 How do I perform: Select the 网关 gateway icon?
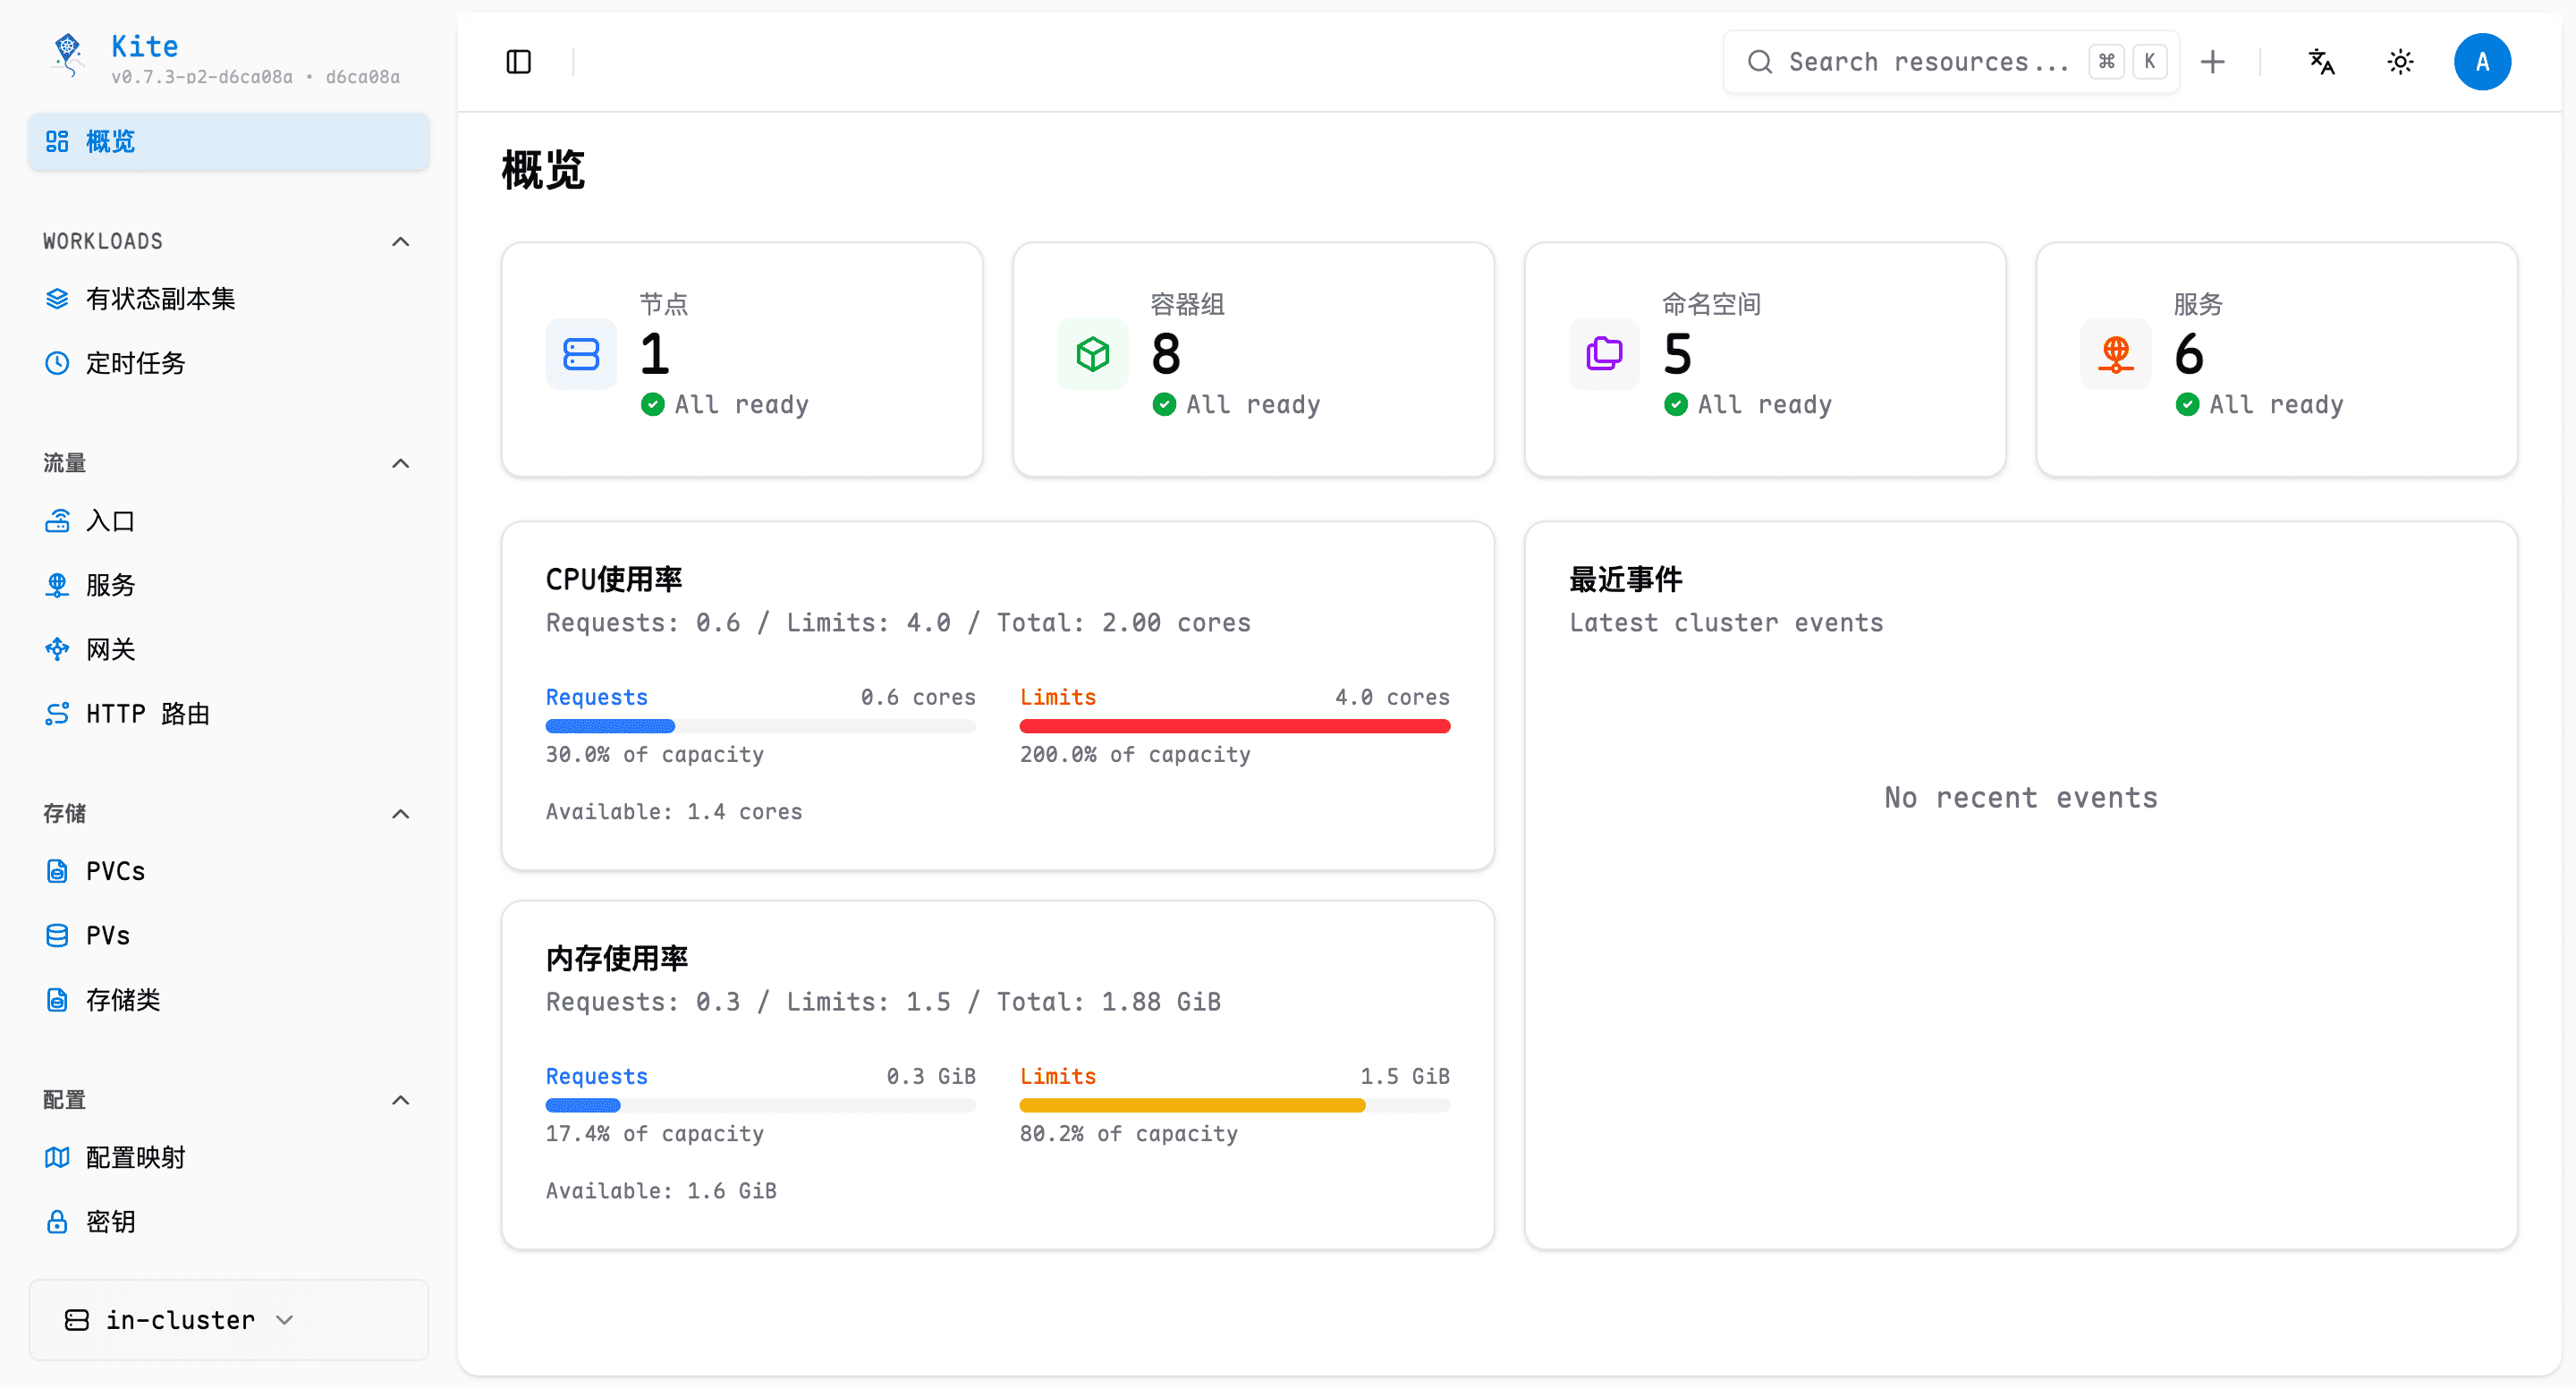tap(57, 649)
